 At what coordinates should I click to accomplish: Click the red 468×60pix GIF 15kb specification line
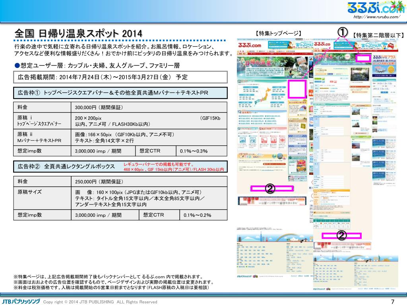(174, 169)
